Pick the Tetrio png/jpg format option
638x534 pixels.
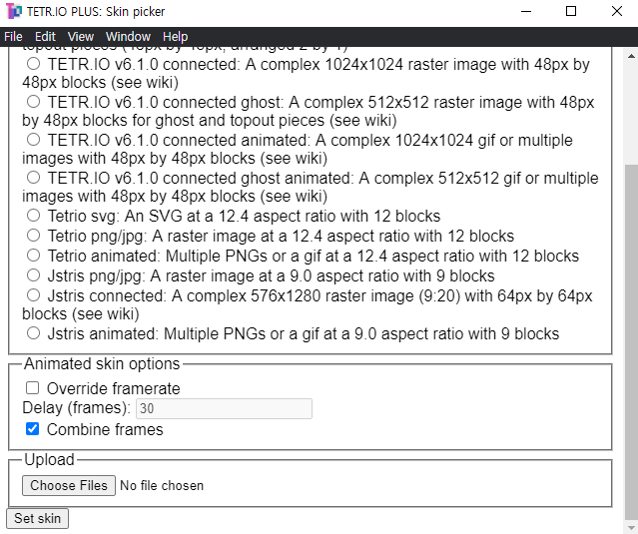pyautogui.click(x=34, y=236)
